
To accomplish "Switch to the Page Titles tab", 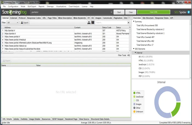I will [52, 18].
